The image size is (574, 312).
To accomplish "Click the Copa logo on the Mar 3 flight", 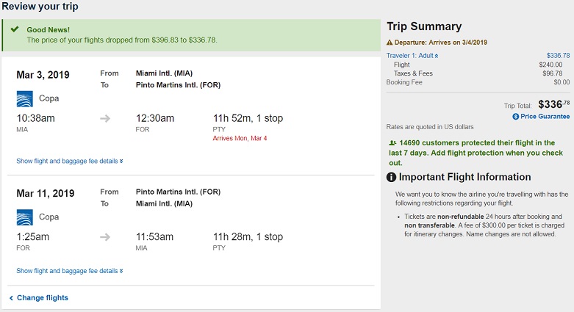I will pyautogui.click(x=24, y=98).
